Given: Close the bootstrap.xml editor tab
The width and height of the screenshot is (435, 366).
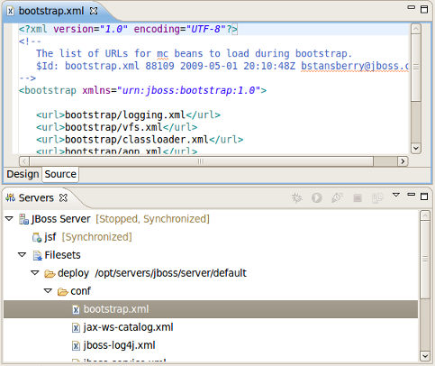Looking at the screenshot, I should 94,11.
